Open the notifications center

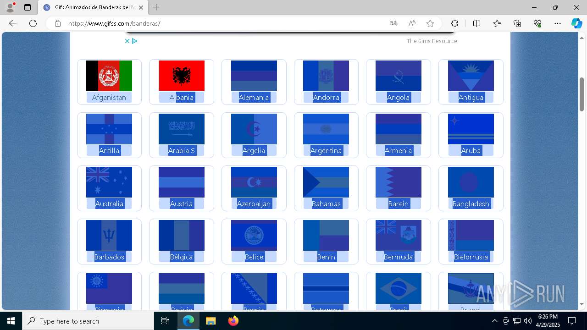coord(572,321)
